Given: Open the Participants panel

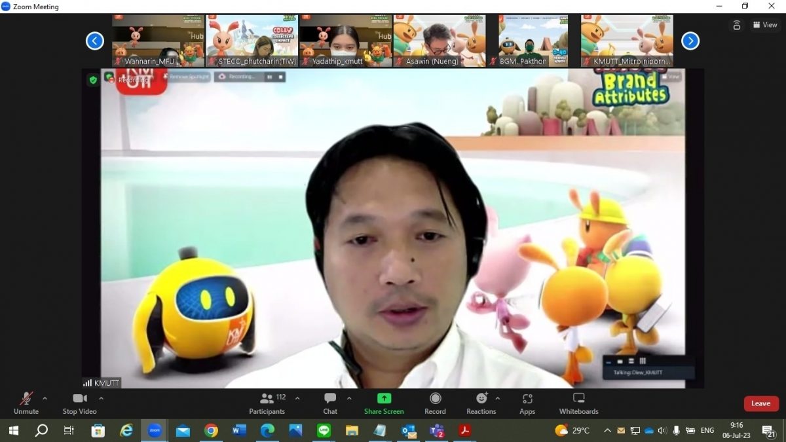Looking at the screenshot, I should point(267,403).
